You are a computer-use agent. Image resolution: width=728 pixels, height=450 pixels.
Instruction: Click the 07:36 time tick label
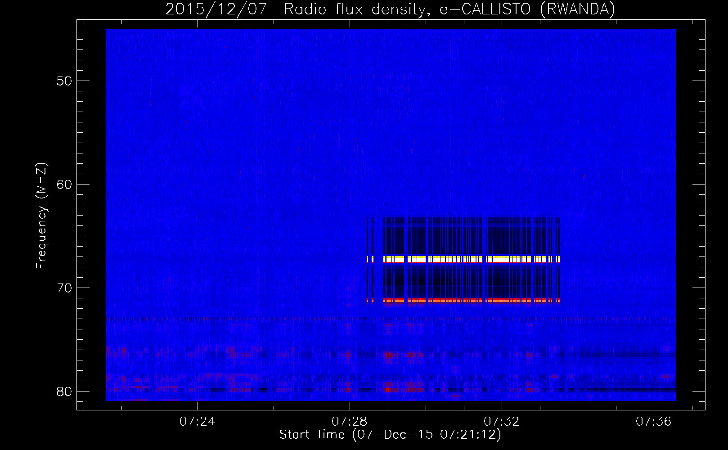click(x=653, y=422)
